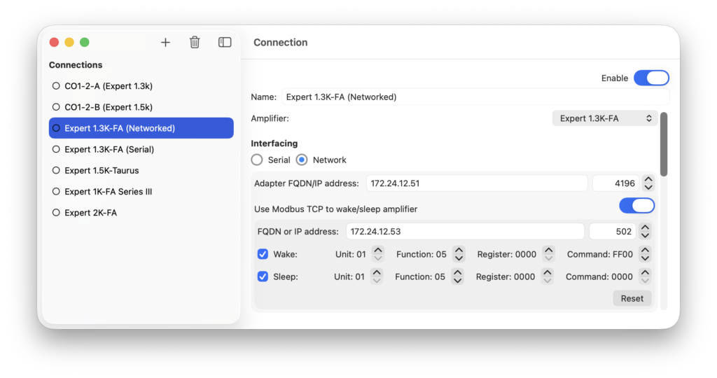Screen dimensions: 717x378
Task: Increment the Sleep Register stepper
Action: 547,272
